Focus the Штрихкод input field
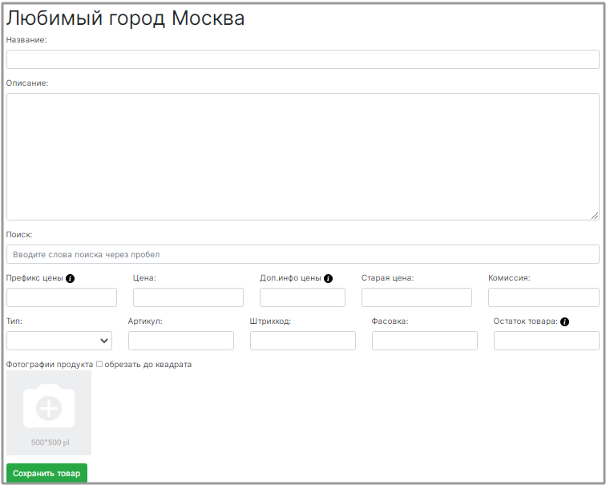Image resolution: width=606 pixels, height=485 pixels. tap(303, 341)
